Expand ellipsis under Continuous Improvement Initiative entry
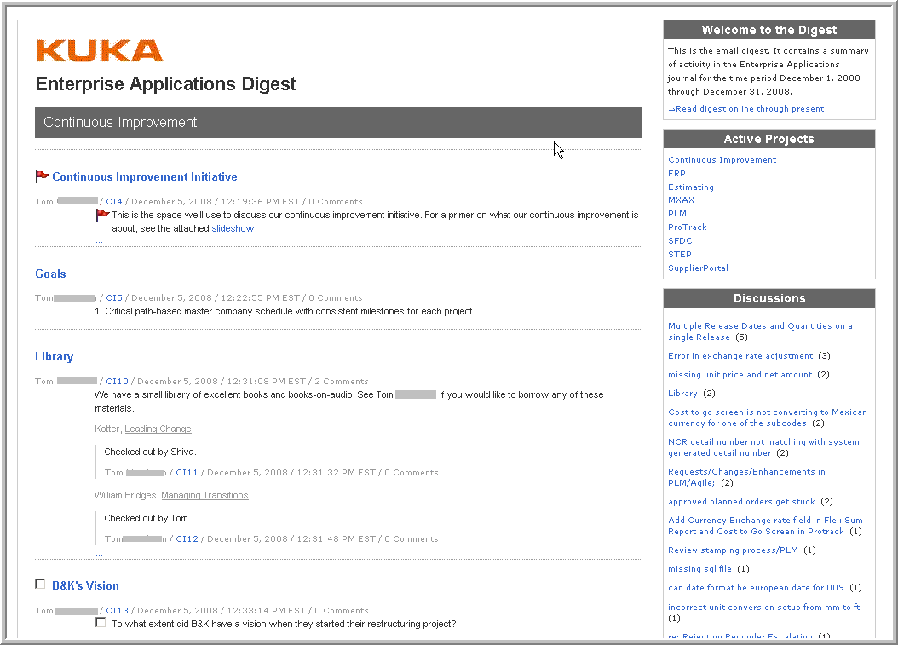 tap(99, 241)
